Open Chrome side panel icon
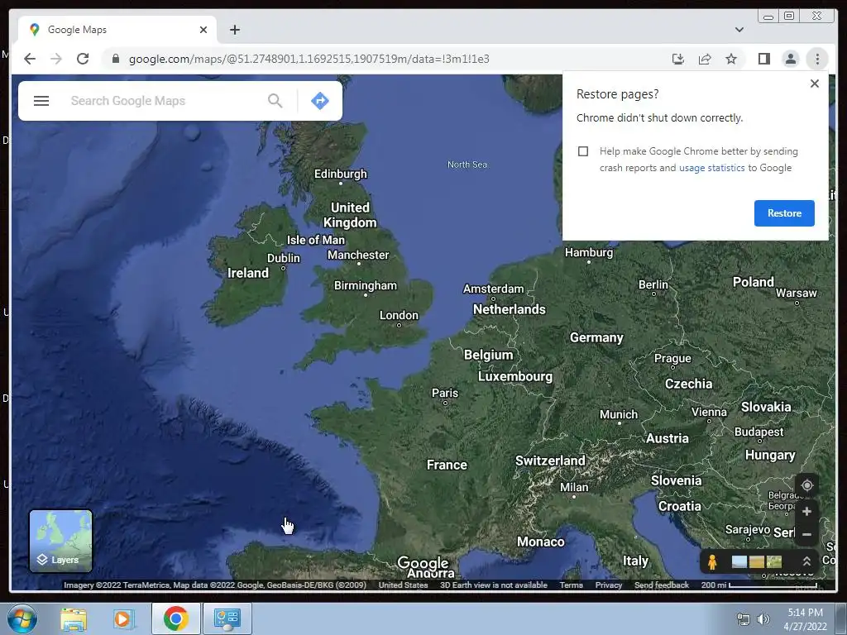The width and height of the screenshot is (847, 635). point(763,59)
